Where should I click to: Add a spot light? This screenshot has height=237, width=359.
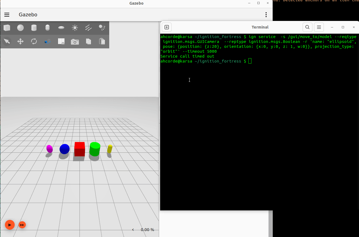[x=102, y=27]
